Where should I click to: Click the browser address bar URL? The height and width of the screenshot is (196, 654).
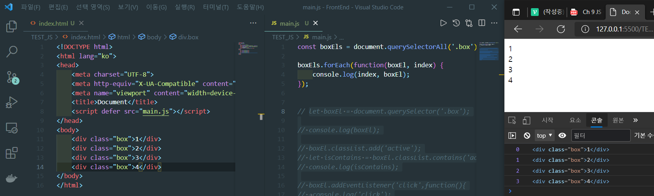[x=624, y=29]
